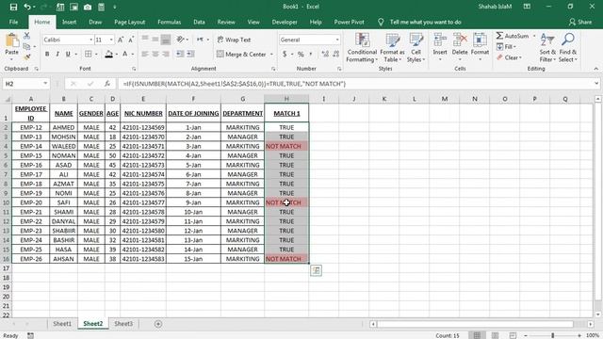Insert cells button in Cells group

click(440, 48)
